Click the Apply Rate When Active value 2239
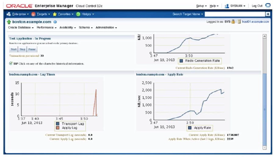This screenshot has width=275, height=157. (x=230, y=139)
